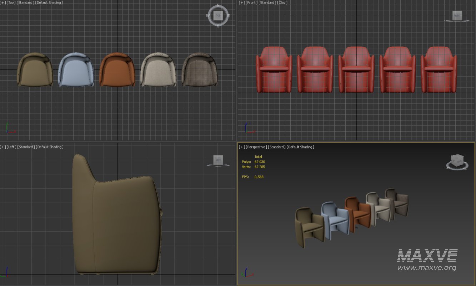The width and height of the screenshot is (476, 286).
Task: Open the [+] menu in the Top viewport
Action: click(x=2, y=3)
